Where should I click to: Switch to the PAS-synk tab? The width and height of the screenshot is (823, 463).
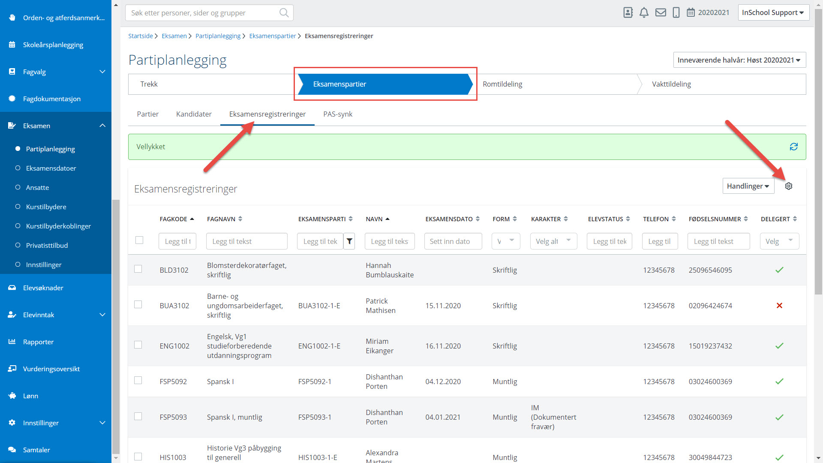pyautogui.click(x=338, y=114)
